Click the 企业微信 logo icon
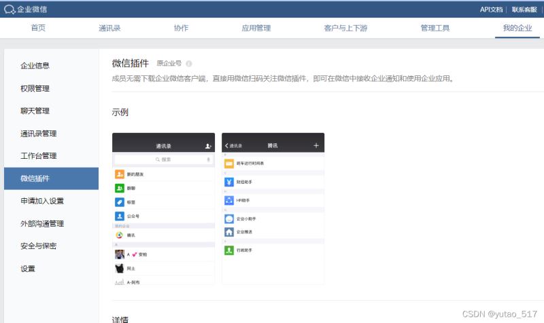Image resolution: width=544 pixels, height=323 pixels. click(10, 9)
